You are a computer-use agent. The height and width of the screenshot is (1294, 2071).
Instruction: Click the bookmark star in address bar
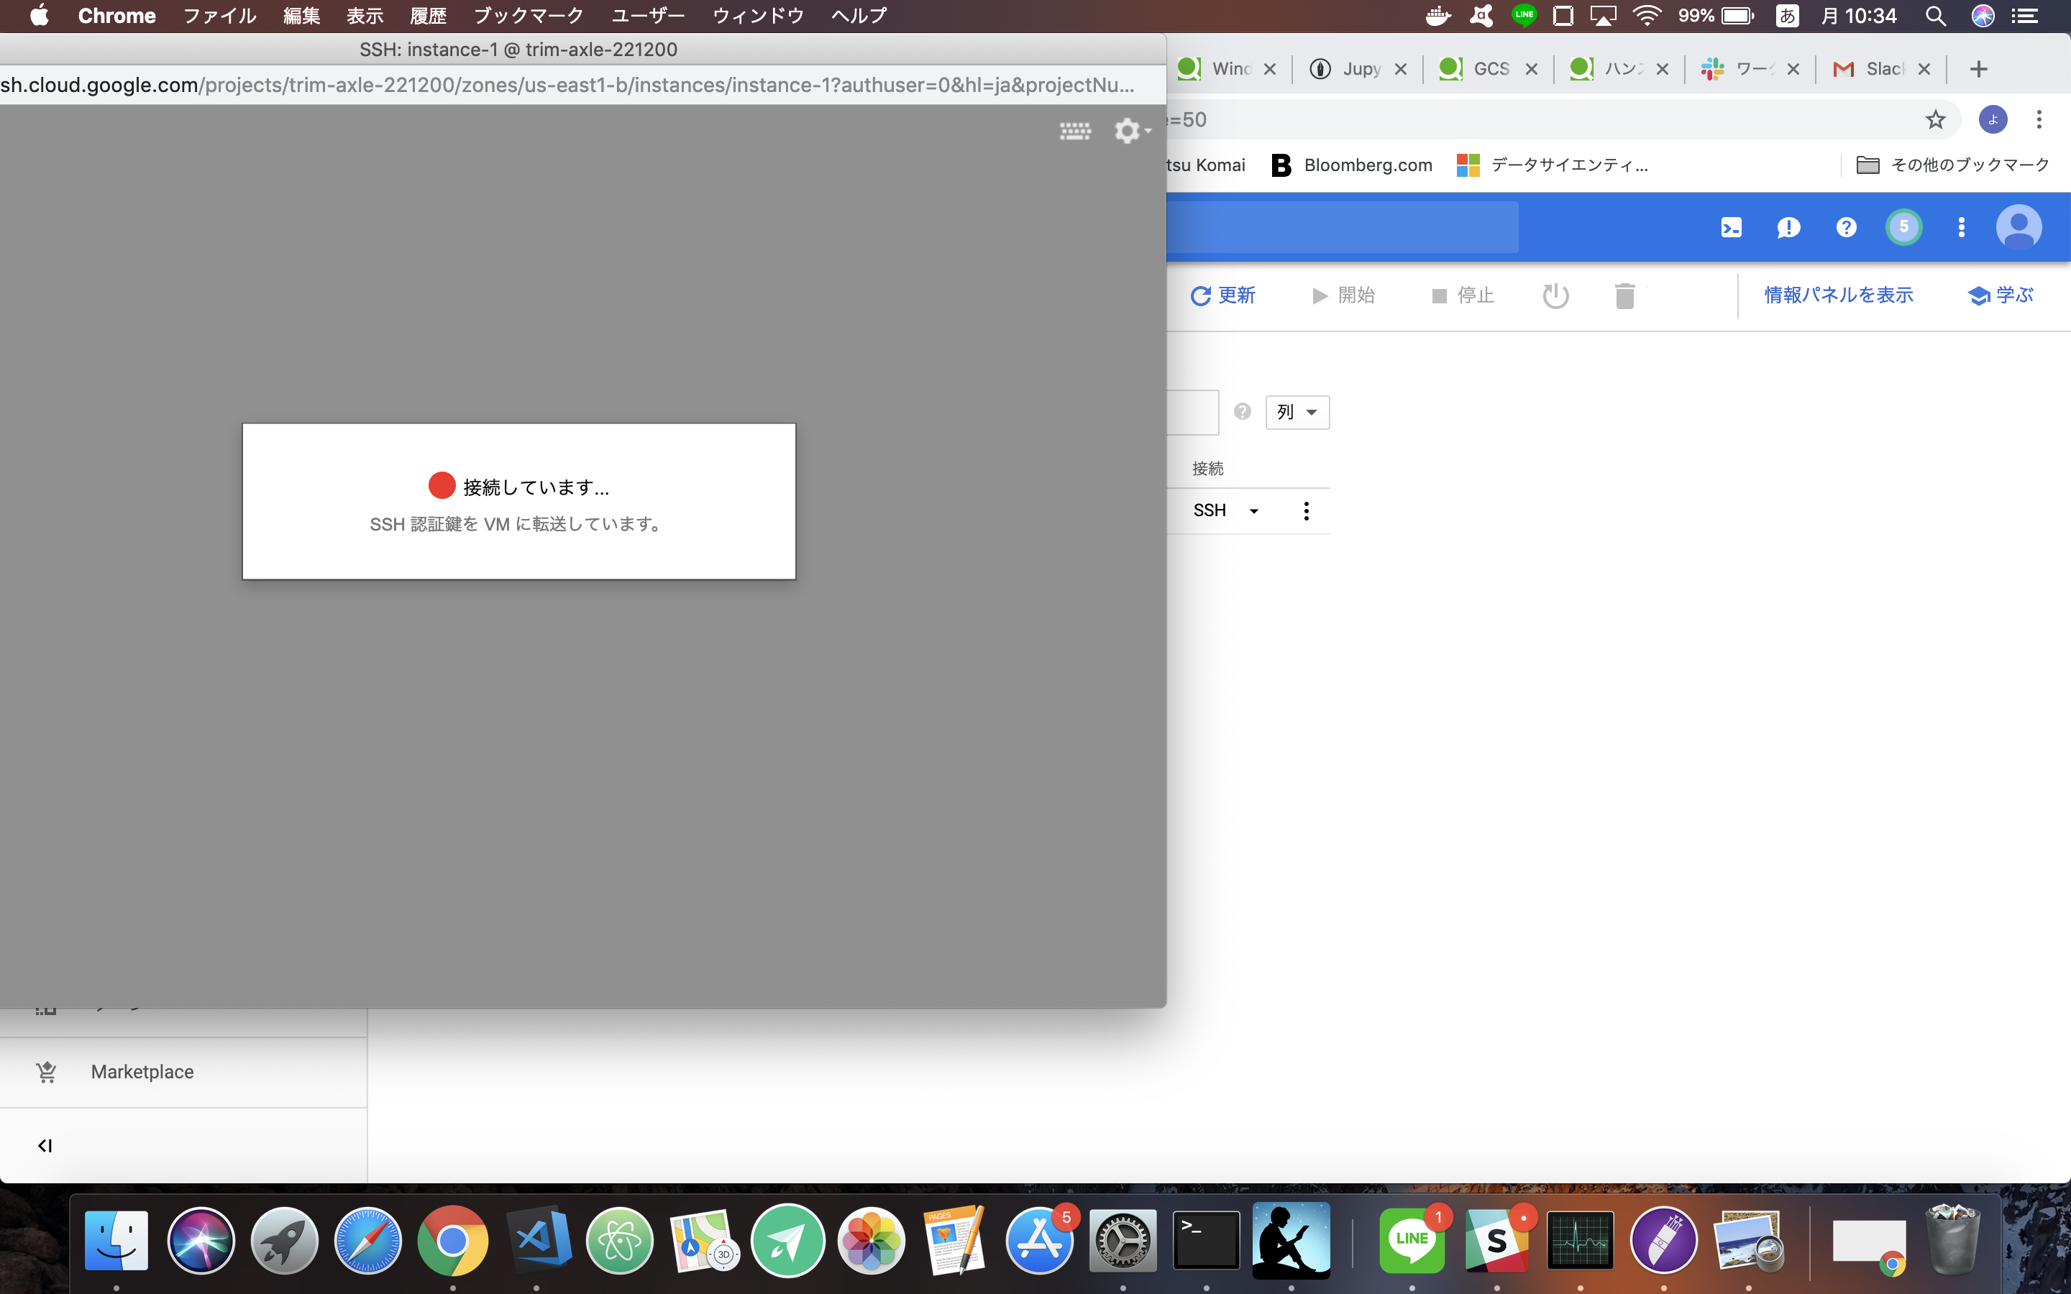click(x=1936, y=120)
